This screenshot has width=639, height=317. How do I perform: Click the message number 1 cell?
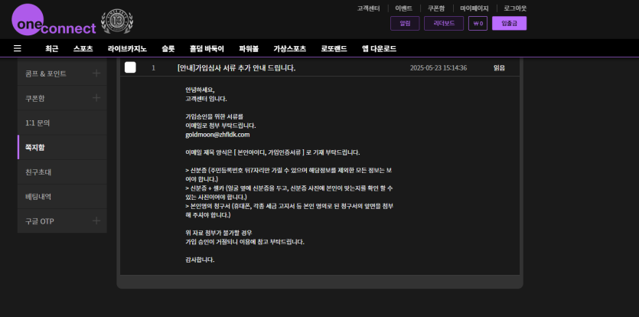[x=153, y=68]
